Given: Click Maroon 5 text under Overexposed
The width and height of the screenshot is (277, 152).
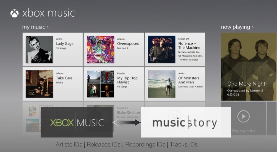Looking at the screenshot, I should (x=122, y=48).
